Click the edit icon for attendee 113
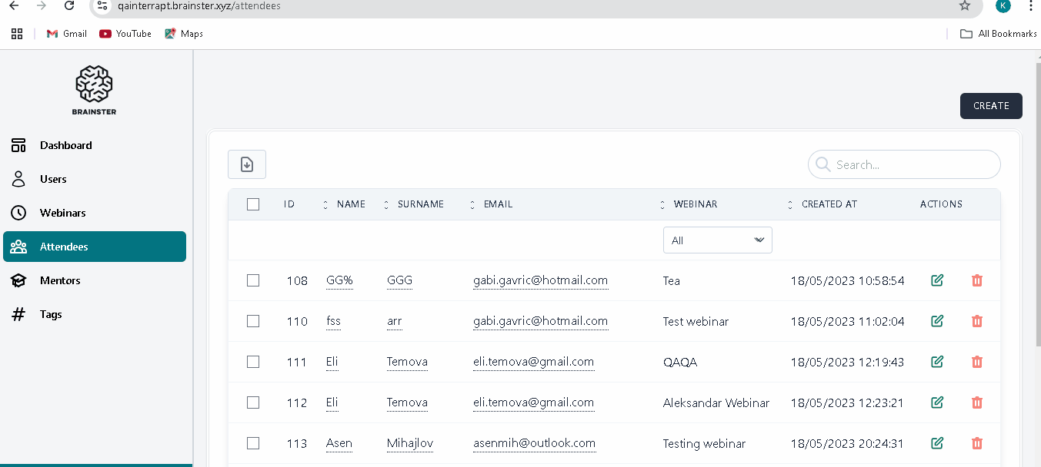The image size is (1041, 467). [x=937, y=443]
